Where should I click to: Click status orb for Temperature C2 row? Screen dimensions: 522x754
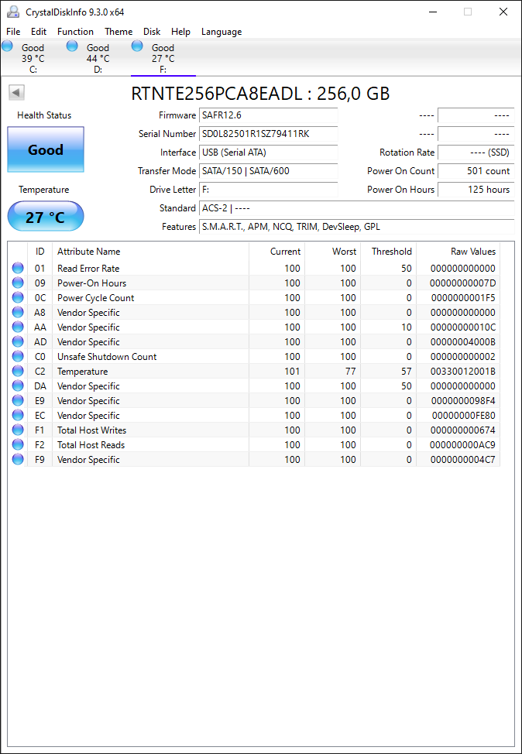(18, 372)
